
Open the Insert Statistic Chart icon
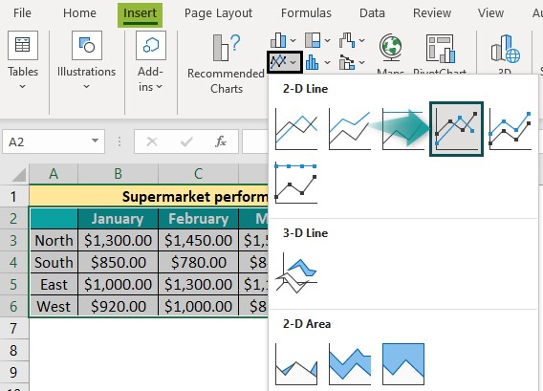(312, 62)
